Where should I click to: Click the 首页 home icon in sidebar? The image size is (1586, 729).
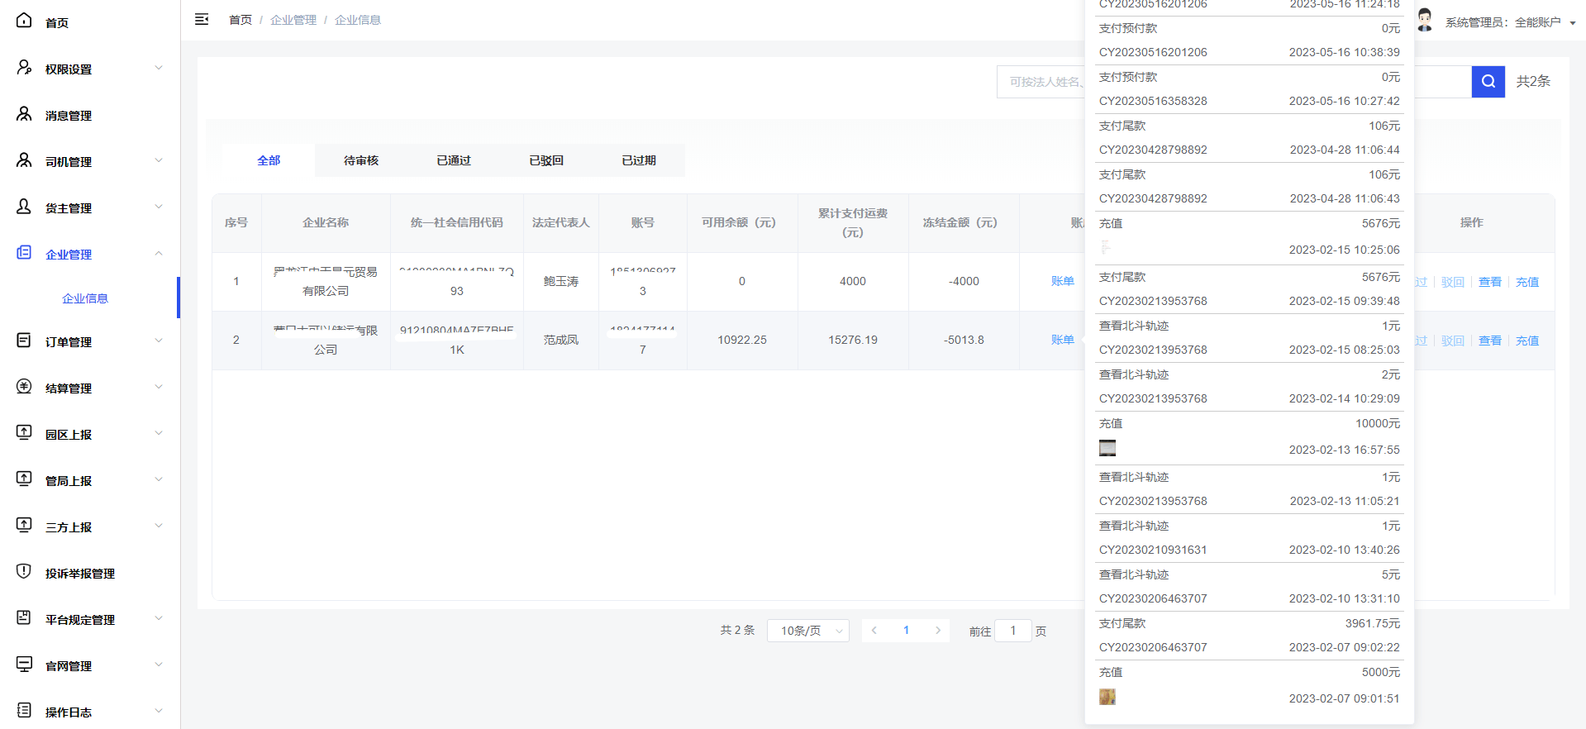24,21
